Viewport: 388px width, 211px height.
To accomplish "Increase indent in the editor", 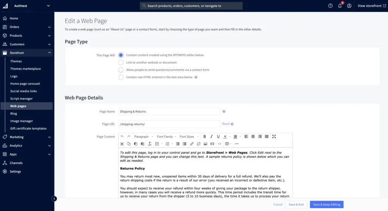I will (185, 144).
